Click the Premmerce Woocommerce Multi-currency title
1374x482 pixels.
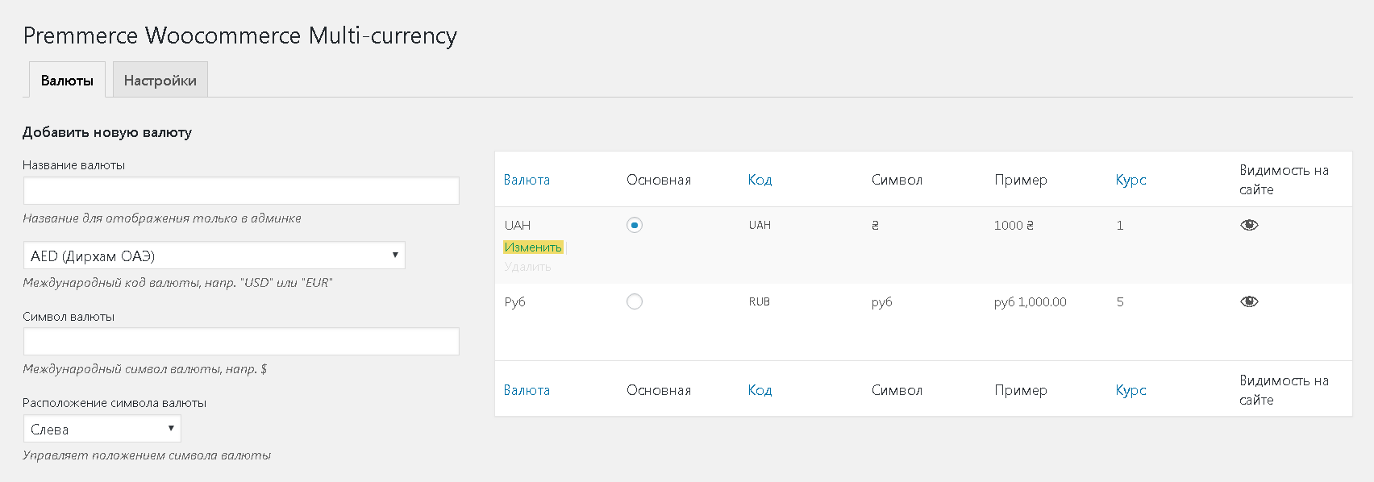click(240, 35)
